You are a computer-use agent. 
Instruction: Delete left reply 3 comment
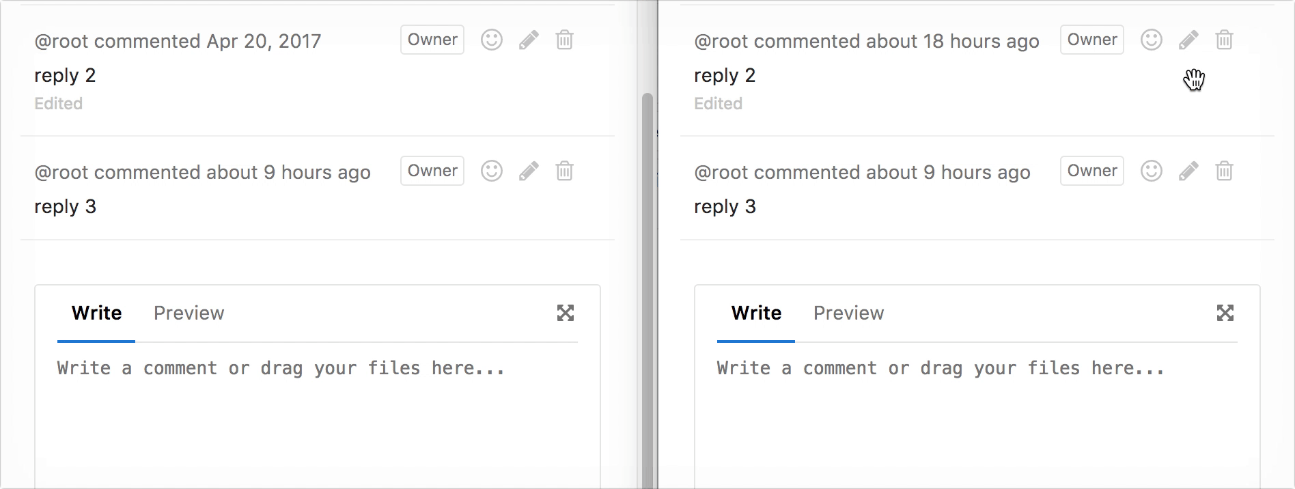pos(564,171)
